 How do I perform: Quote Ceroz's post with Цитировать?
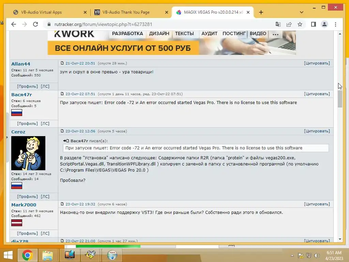[317, 131]
